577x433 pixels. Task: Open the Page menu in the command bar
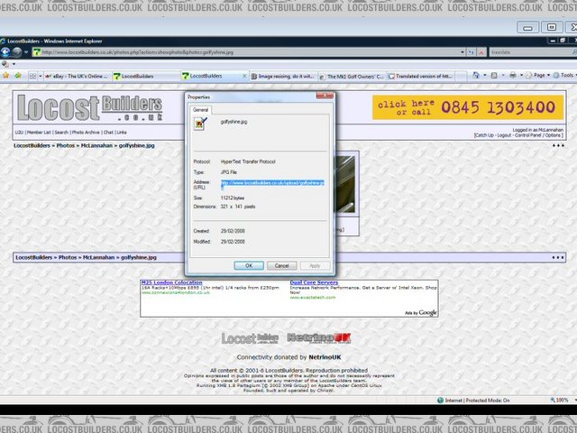pyautogui.click(x=540, y=76)
